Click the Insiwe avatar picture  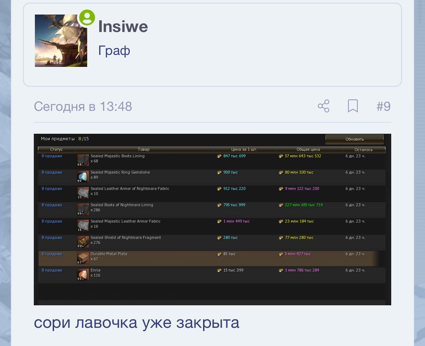click(x=61, y=41)
